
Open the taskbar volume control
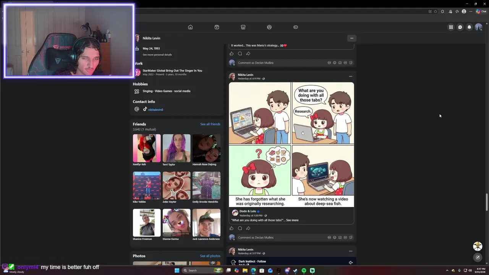tap(470, 270)
